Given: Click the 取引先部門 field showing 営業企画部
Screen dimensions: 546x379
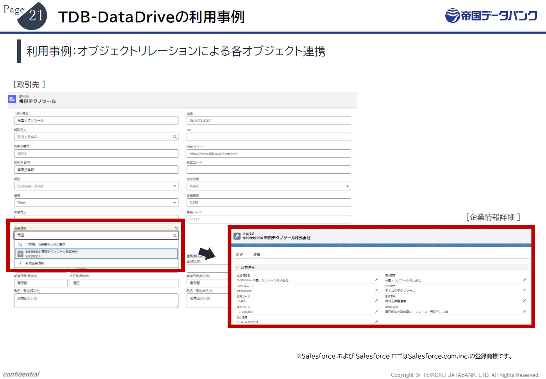Looking at the screenshot, I should [x=96, y=170].
